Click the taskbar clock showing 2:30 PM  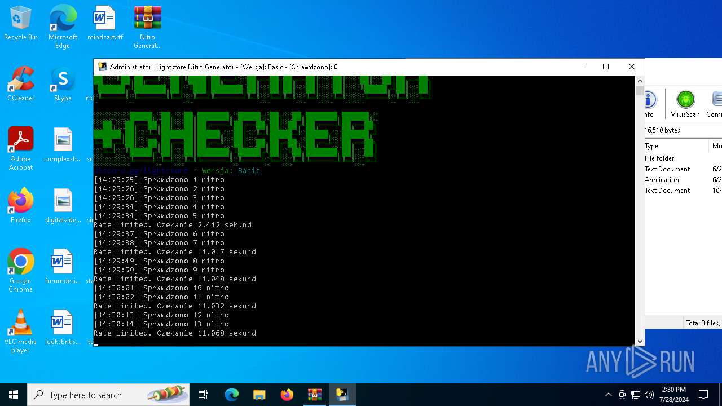click(x=673, y=395)
